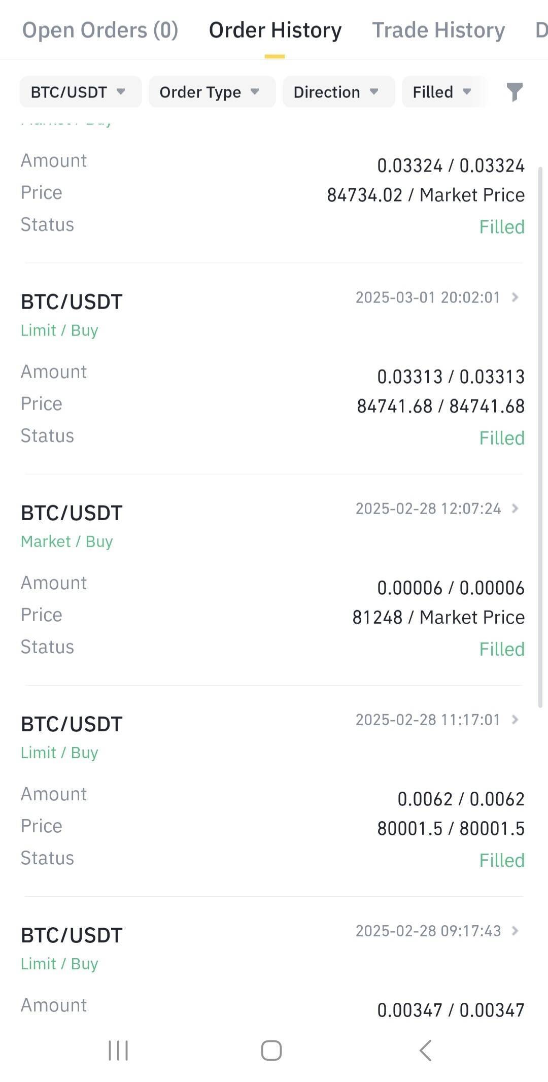Switch to Trade History tab
The image size is (548, 1082).
438,30
